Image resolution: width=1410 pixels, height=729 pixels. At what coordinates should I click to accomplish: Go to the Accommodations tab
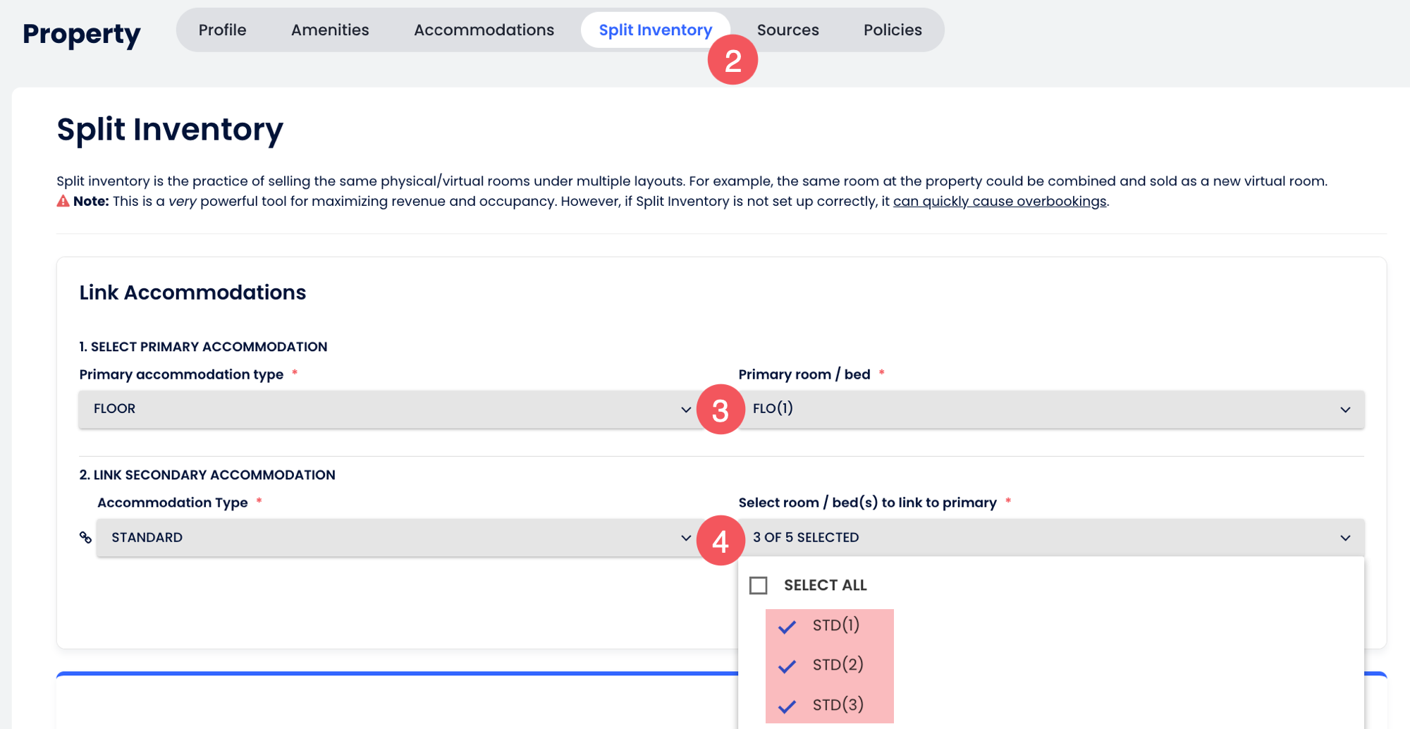(484, 30)
